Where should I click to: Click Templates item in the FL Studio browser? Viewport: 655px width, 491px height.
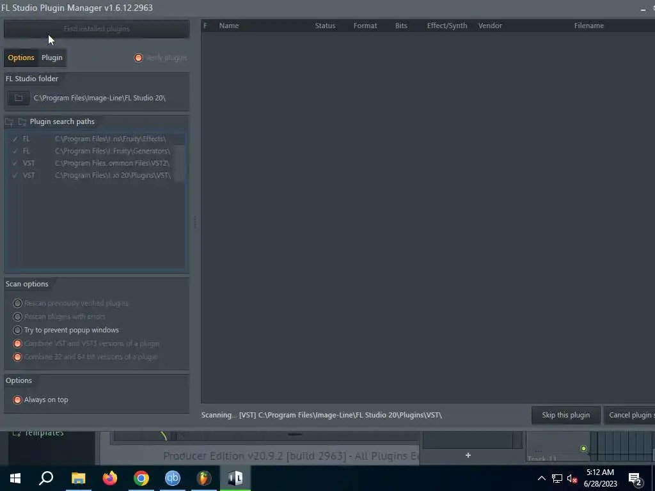44,433
